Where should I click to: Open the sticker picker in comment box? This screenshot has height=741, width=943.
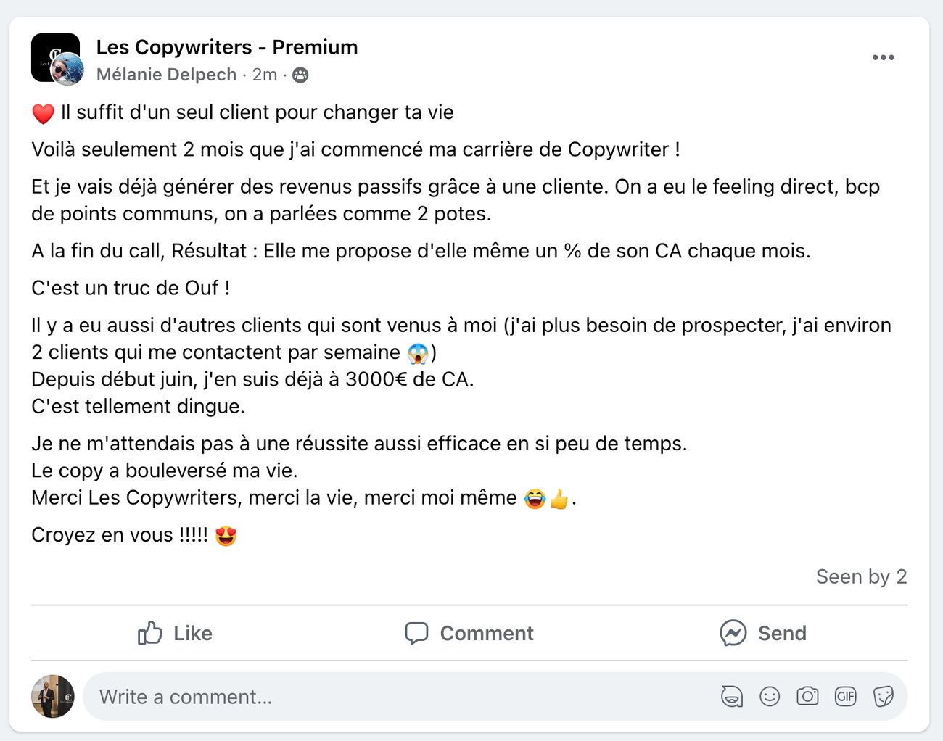pos(883,697)
